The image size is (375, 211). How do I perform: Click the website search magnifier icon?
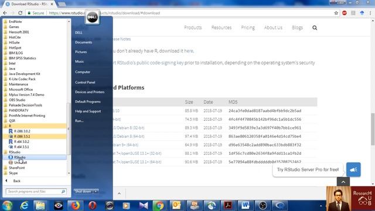(x=315, y=28)
